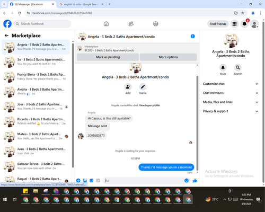265x212 pixels.
Task: Go back from Marketplace arrow
Action: (6, 36)
